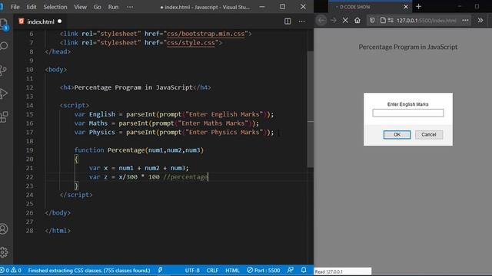The width and height of the screenshot is (492, 276).
Task: Click the feedback icon in the status bar
Action: (291, 270)
